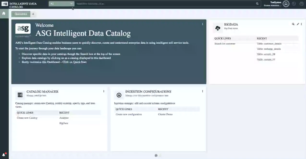The image size is (306, 159).
Task: Open the BIGDATA card options menu
Action: click(x=301, y=24)
